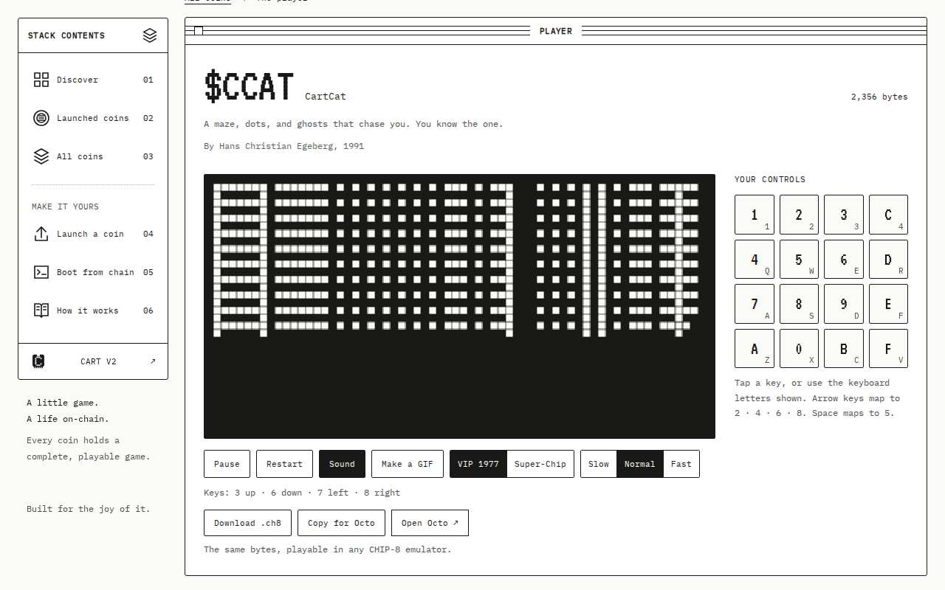The width and height of the screenshot is (945, 590).
Task: Tap keypad key B mapped to C
Action: click(844, 349)
